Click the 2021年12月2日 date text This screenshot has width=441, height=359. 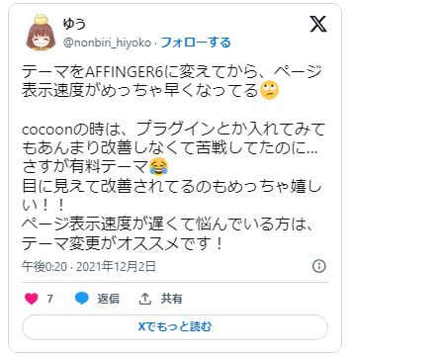116,266
